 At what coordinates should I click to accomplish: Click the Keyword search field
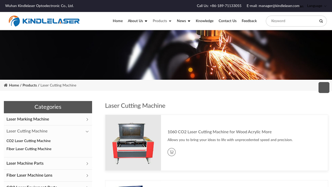click(x=293, y=21)
